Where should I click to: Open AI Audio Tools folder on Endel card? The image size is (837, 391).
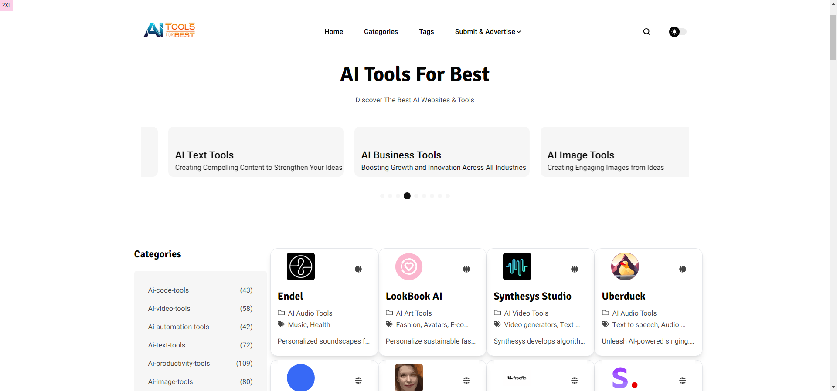(x=310, y=313)
